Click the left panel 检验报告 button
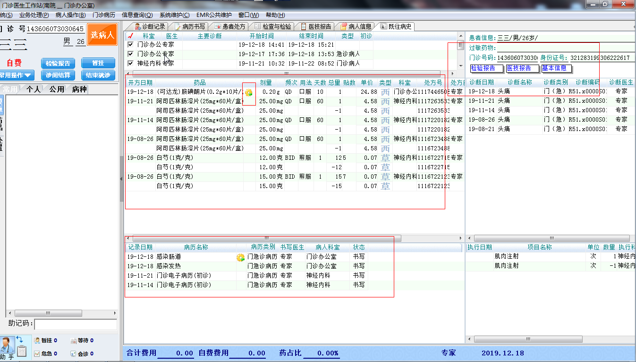 pos(58,64)
